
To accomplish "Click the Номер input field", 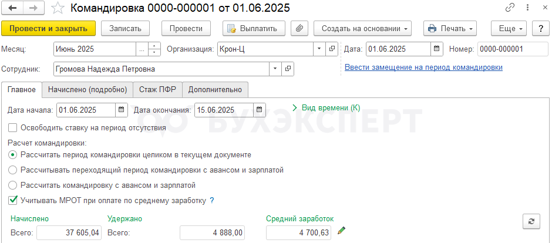I will 509,49.
